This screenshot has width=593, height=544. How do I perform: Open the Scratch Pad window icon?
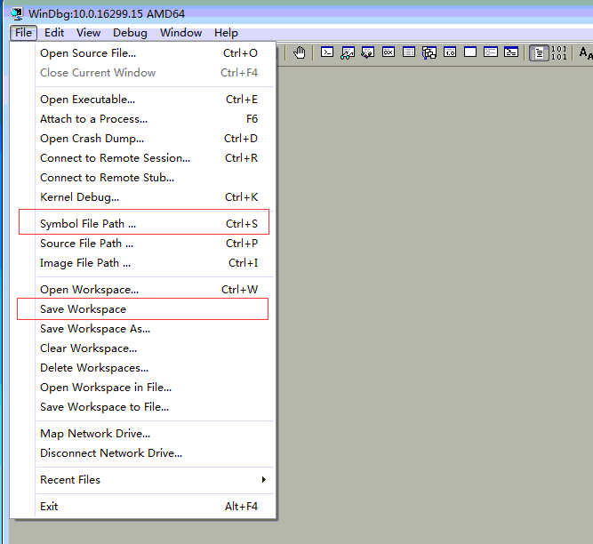(x=470, y=52)
